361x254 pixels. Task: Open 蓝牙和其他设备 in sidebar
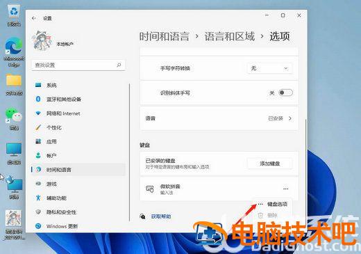point(78,100)
